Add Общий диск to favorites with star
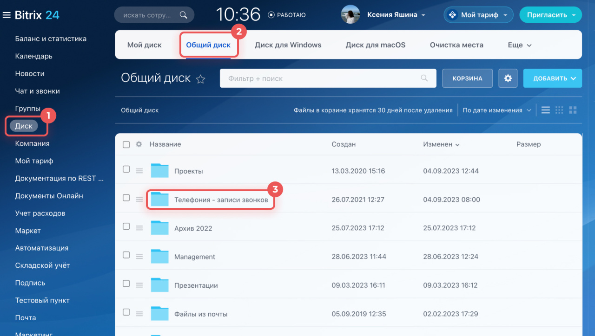Screen dimensions: 595x336 click(x=200, y=79)
